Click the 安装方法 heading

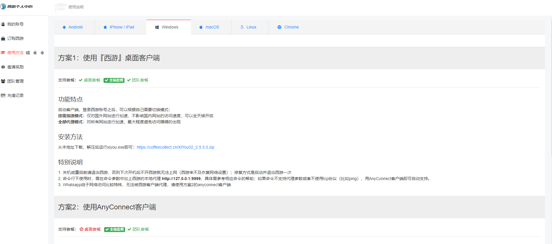70,137
